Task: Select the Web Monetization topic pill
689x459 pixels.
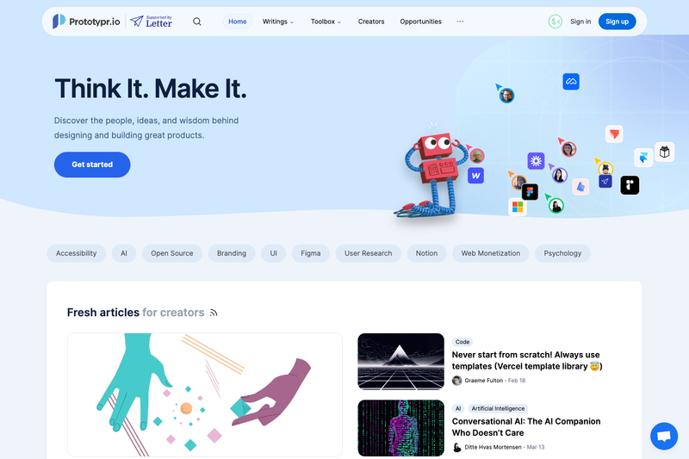Action: pos(490,253)
